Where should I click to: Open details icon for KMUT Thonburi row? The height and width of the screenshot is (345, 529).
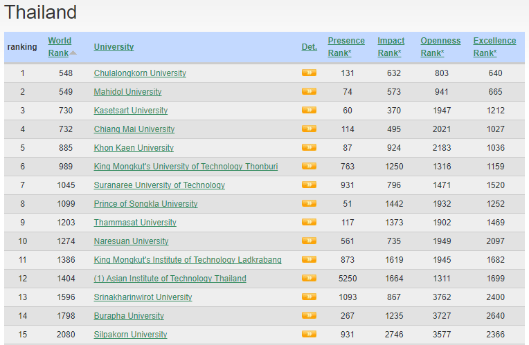[309, 166]
